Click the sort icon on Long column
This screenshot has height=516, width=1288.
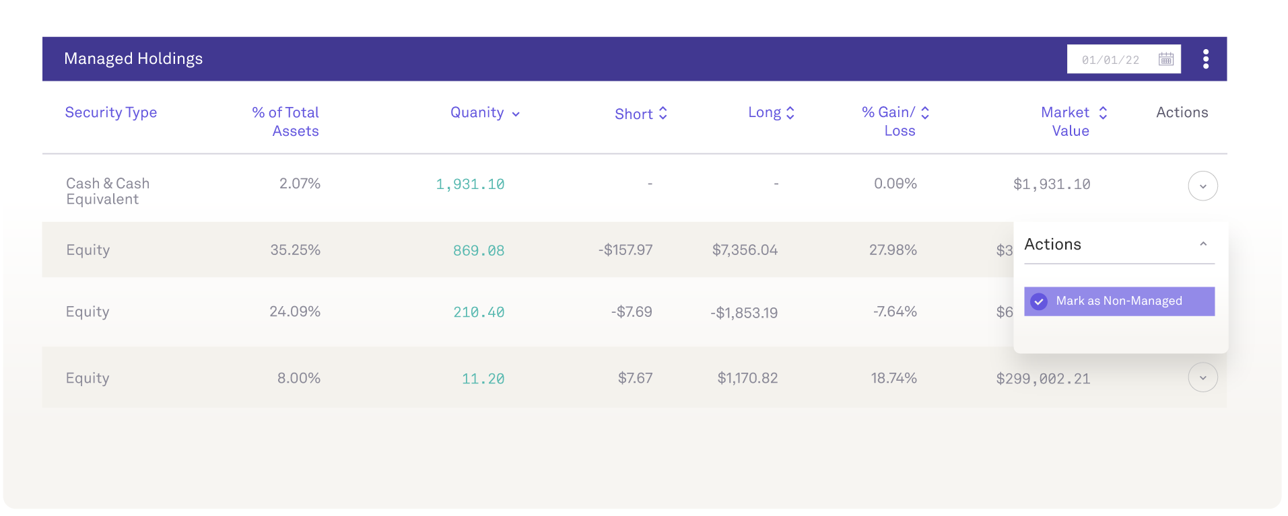coord(790,112)
